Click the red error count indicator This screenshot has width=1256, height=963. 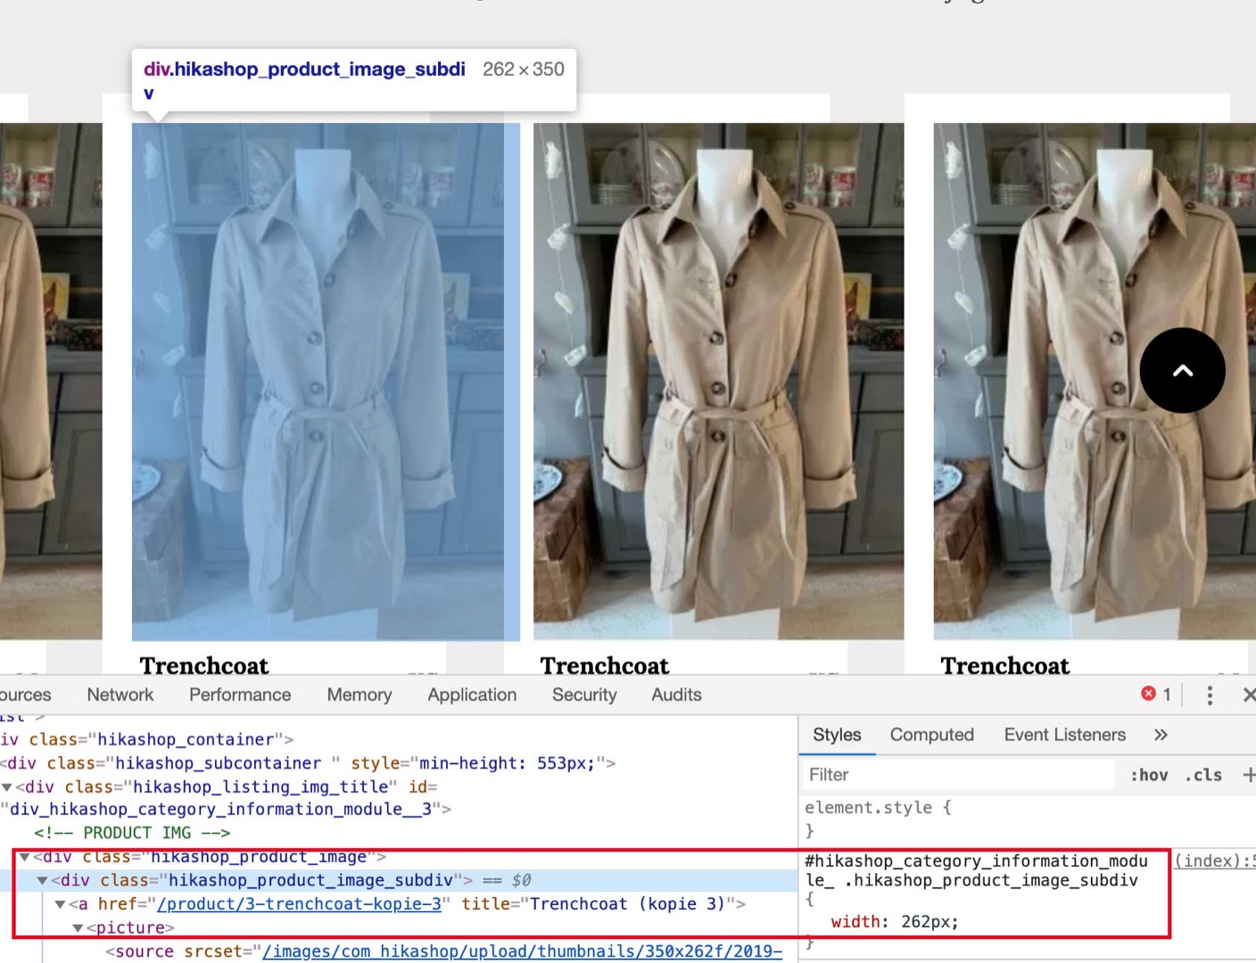coord(1156,695)
